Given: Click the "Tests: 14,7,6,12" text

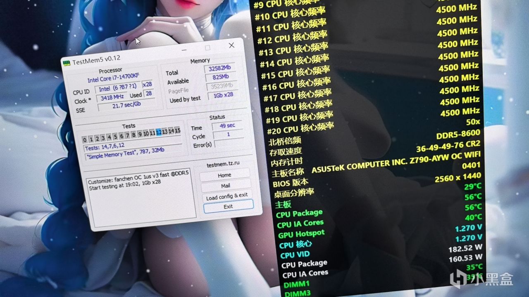Looking at the screenshot, I should pos(104,146).
